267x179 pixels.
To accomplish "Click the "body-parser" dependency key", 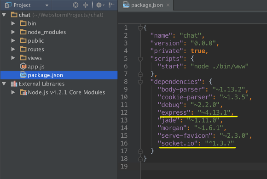I will click(181, 89).
